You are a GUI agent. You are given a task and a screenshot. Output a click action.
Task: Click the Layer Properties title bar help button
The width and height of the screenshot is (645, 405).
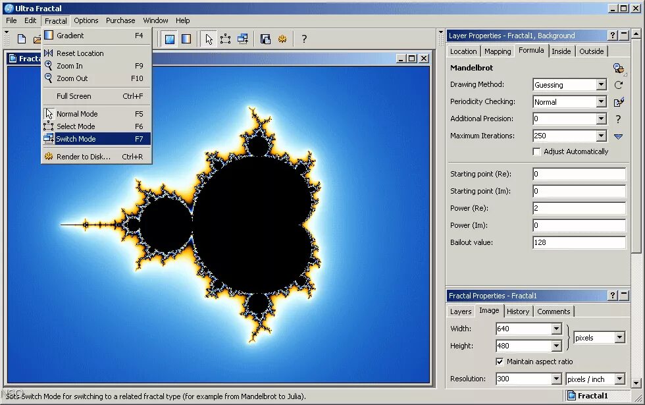(x=613, y=36)
